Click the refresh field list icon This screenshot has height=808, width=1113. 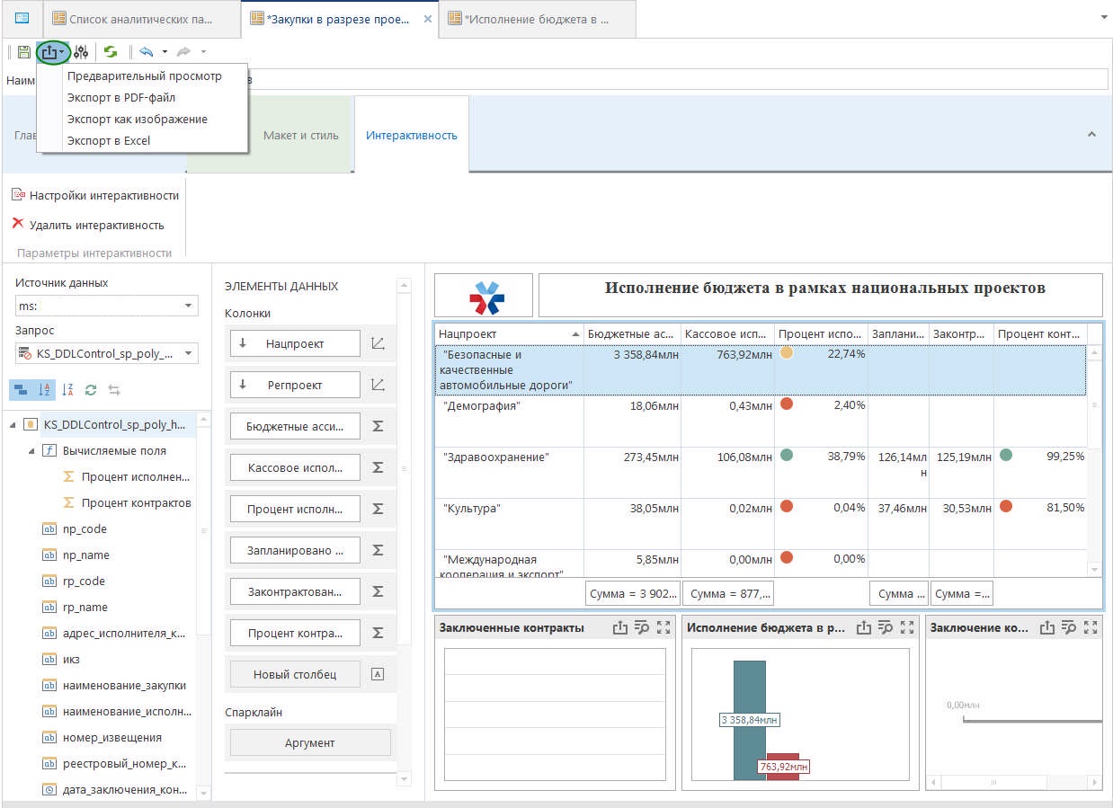pos(90,390)
